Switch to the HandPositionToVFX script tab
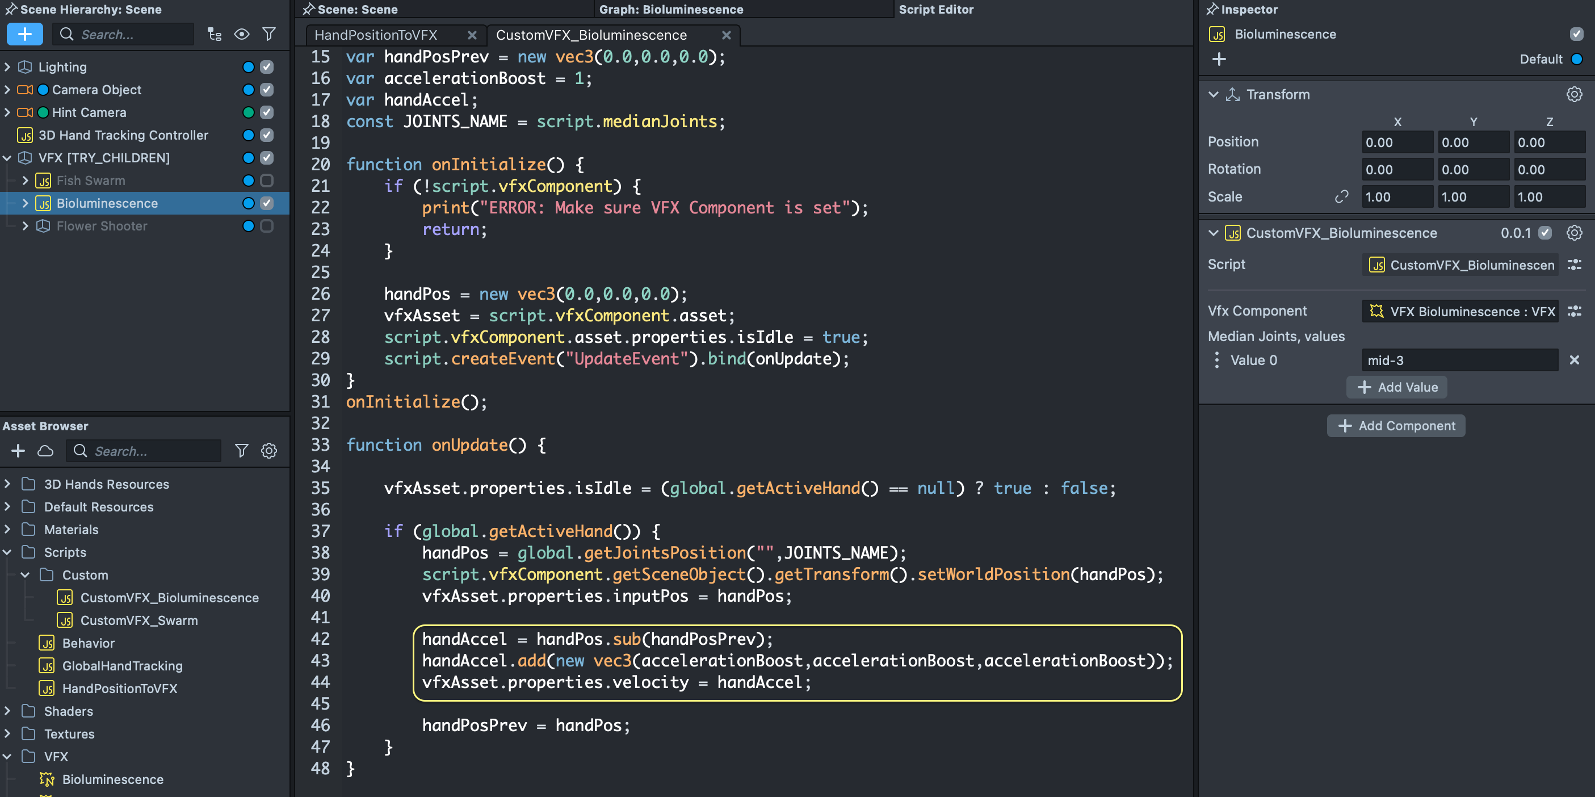This screenshot has width=1595, height=797. click(376, 35)
